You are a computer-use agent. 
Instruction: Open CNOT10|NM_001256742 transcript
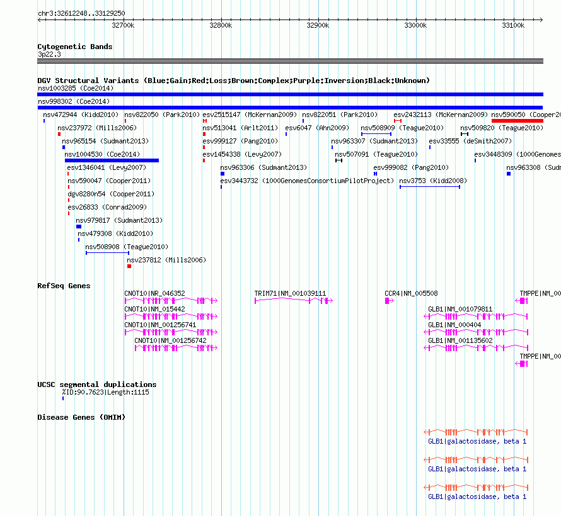point(170,340)
